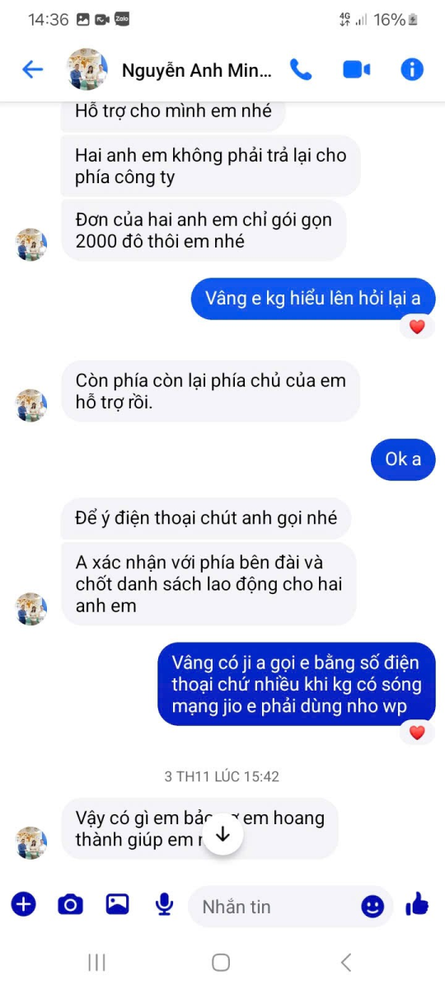
Task: Tap heart reaction on 'Vâng e kg hiểu' message
Action: (x=417, y=327)
